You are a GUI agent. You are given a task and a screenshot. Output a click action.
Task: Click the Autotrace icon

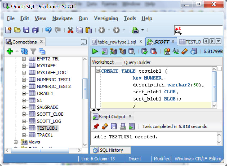[x=123, y=51]
